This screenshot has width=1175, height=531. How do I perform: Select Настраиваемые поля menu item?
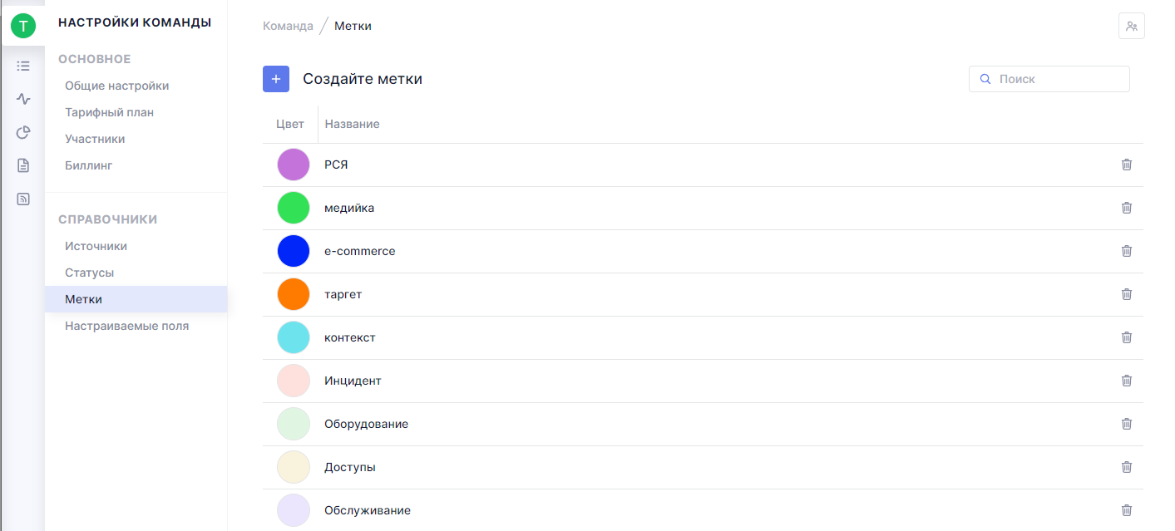(x=127, y=326)
